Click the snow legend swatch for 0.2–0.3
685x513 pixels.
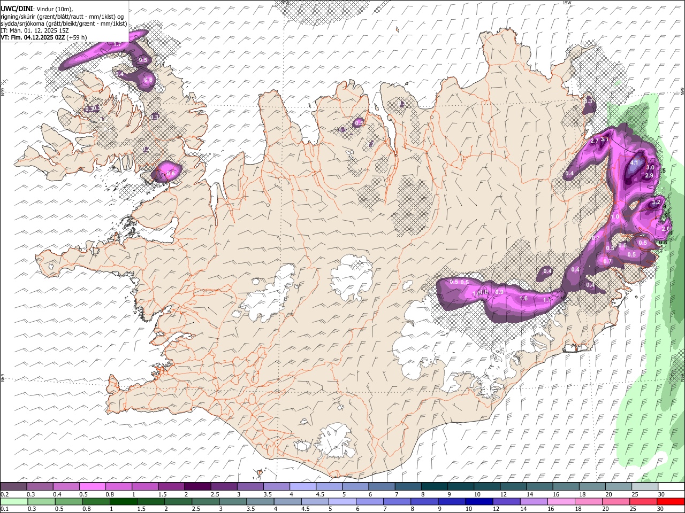click(13, 486)
